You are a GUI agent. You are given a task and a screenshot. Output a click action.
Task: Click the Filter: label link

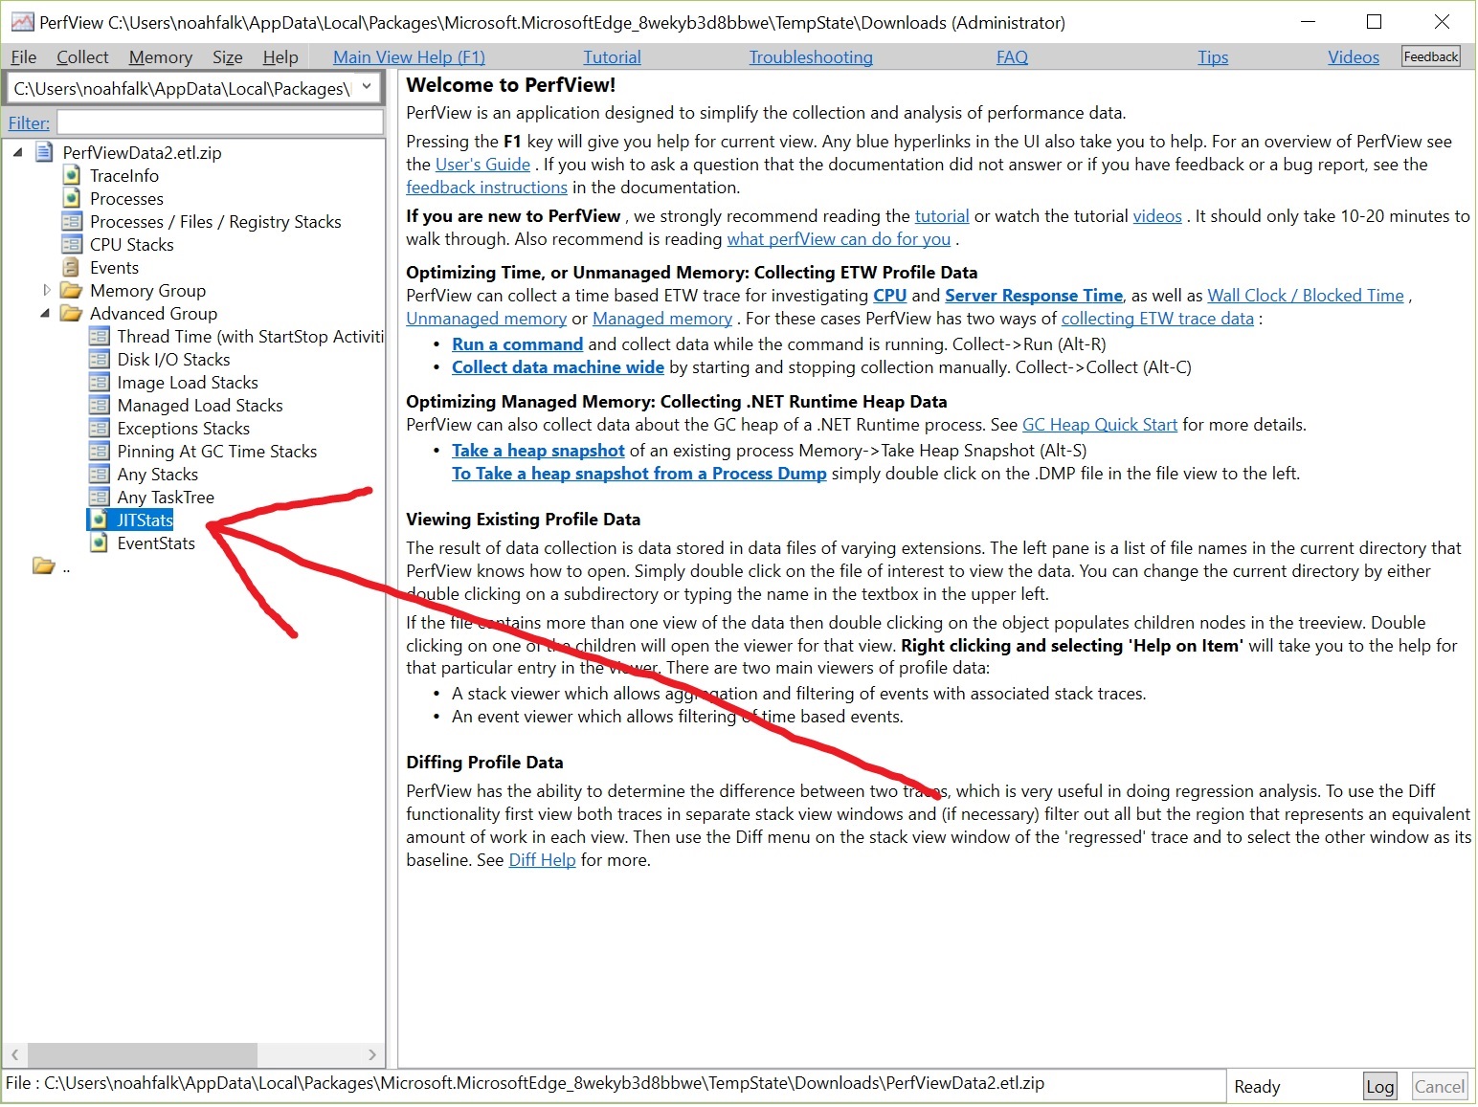(x=29, y=122)
